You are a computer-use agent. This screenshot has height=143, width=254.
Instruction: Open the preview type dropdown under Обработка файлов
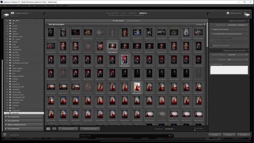[237, 25]
